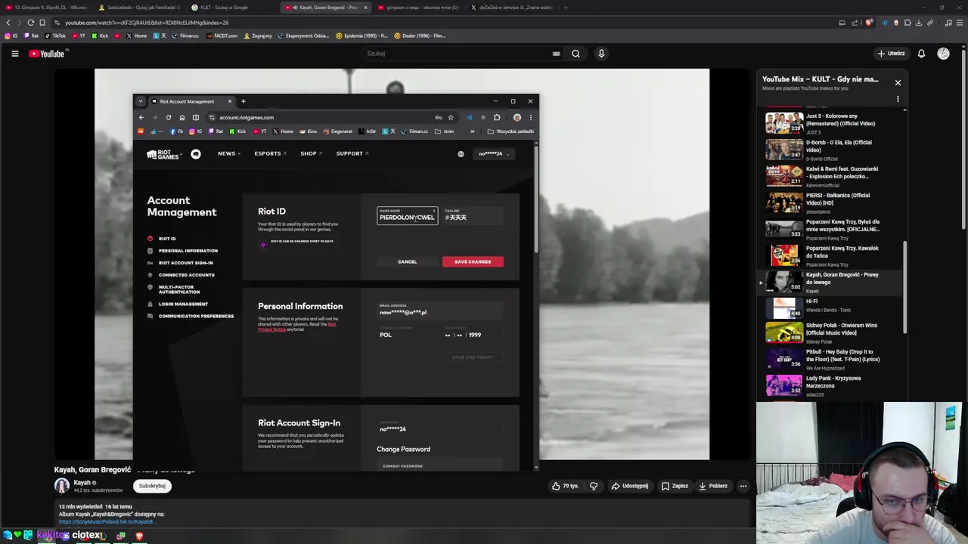Click the Pobierz download button
The height and width of the screenshot is (544, 968).
click(713, 486)
